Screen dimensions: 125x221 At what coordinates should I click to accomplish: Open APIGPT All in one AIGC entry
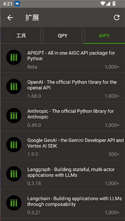pyautogui.click(x=62, y=58)
